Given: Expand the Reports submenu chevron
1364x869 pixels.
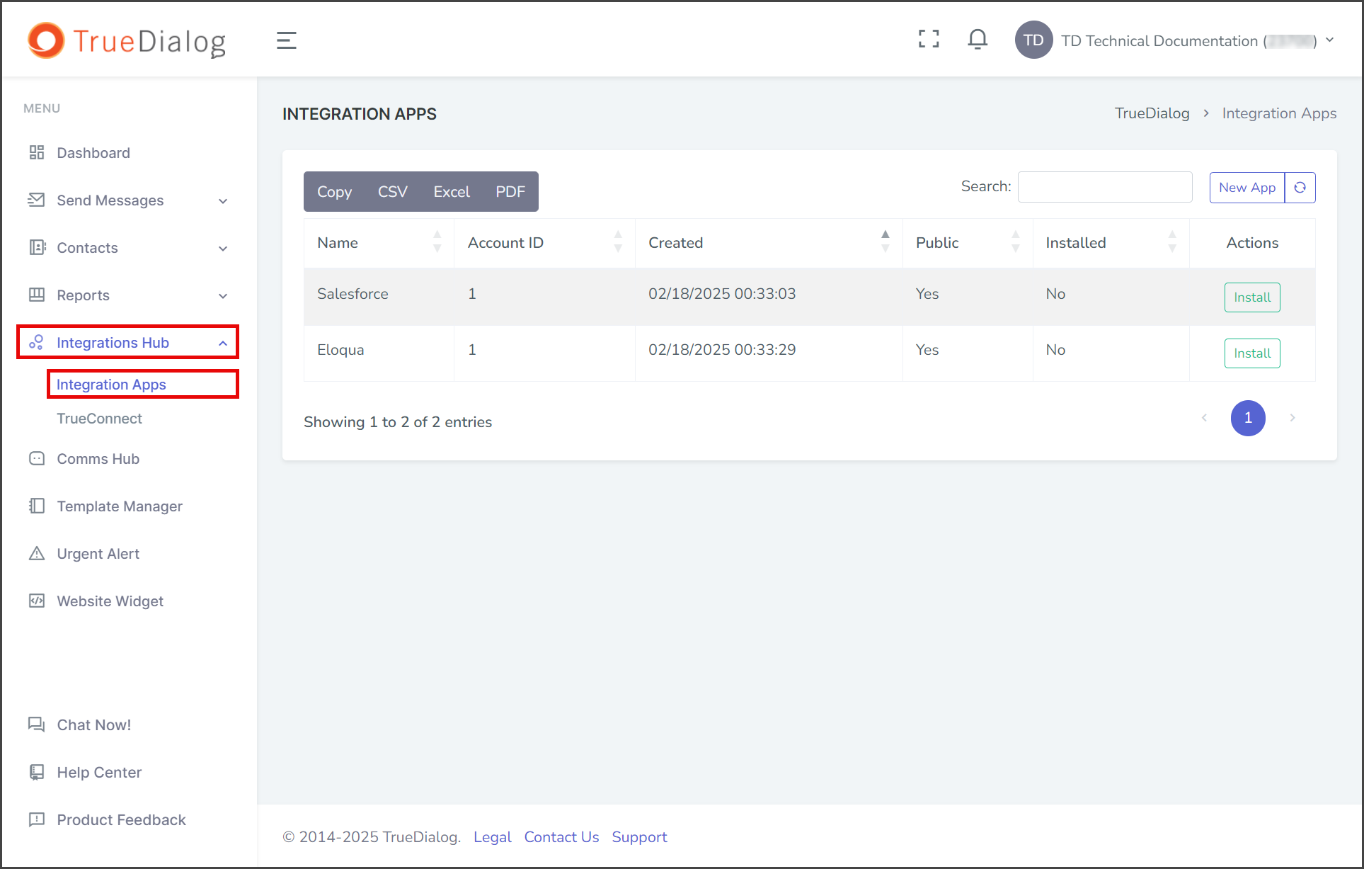Looking at the screenshot, I should coord(223,296).
